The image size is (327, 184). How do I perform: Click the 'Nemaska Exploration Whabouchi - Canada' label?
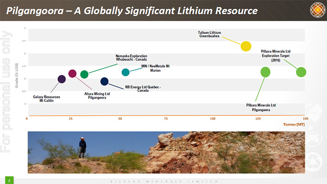point(131,58)
